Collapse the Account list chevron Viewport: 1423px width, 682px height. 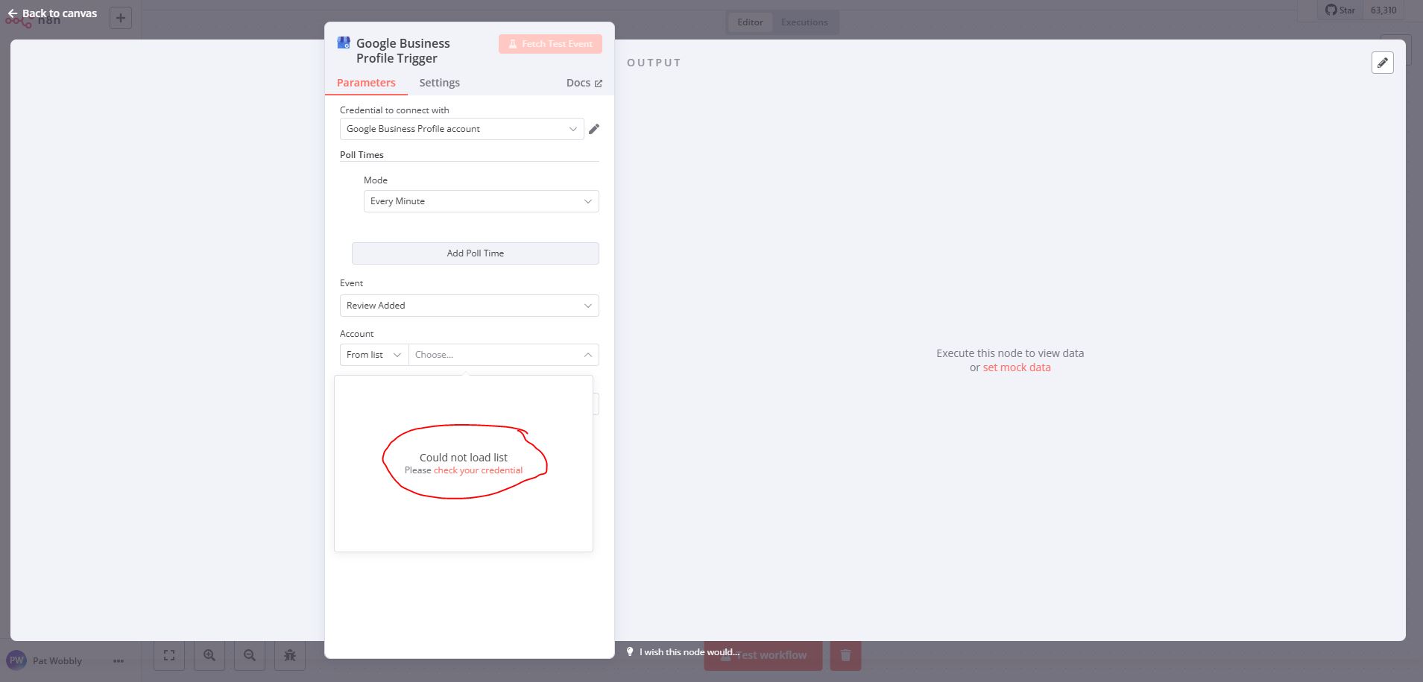(588, 355)
